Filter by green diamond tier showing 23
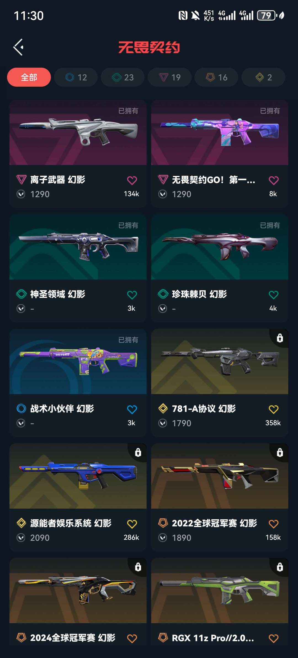The height and width of the screenshot is (658, 298). tap(123, 77)
